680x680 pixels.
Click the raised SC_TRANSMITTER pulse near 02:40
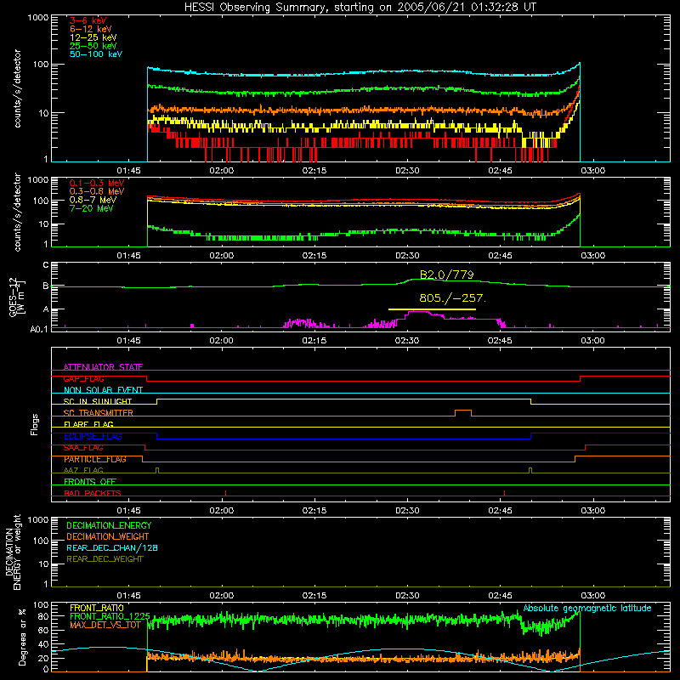(463, 412)
